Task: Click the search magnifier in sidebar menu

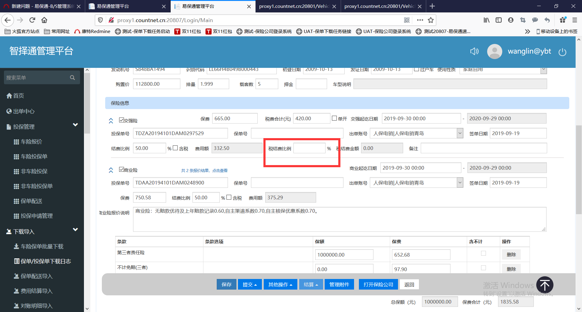Action: tap(72, 78)
